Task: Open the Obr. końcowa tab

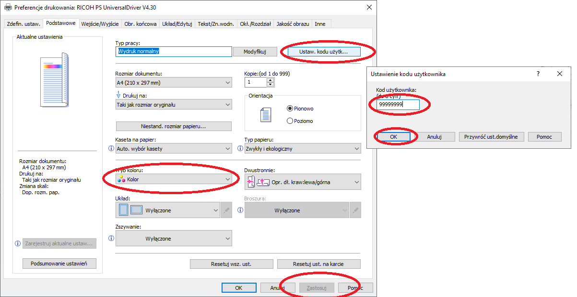Action: tap(140, 24)
